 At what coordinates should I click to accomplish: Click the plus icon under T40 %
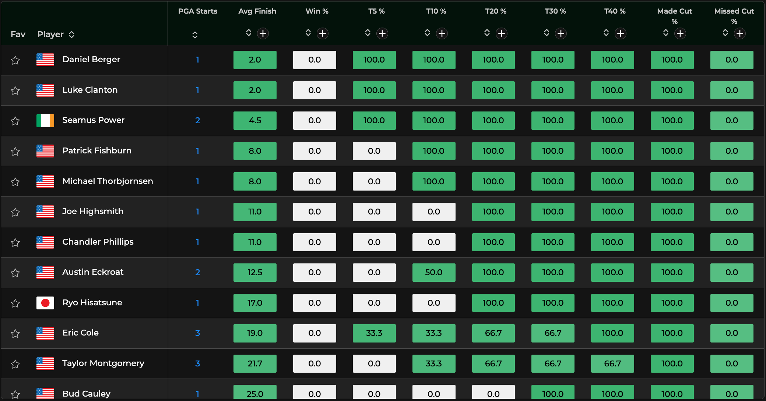tap(621, 33)
